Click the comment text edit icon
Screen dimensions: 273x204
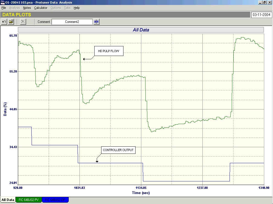pos(96,22)
